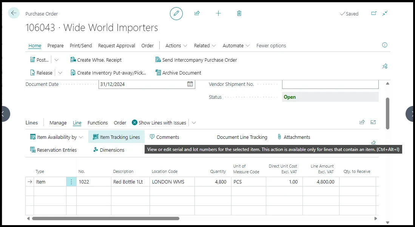Pin the action bar with pin icon
The width and height of the screenshot is (415, 227).
pyautogui.click(x=385, y=66)
